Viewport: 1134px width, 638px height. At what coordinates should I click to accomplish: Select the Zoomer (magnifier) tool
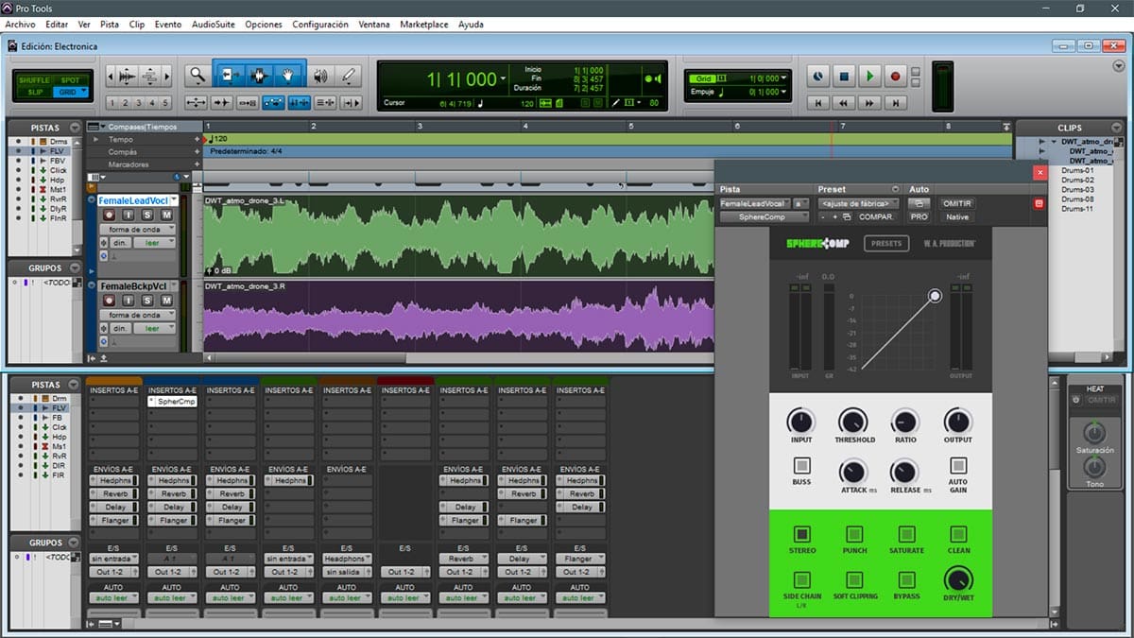[x=197, y=76]
